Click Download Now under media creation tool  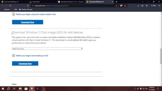point(28,22)
